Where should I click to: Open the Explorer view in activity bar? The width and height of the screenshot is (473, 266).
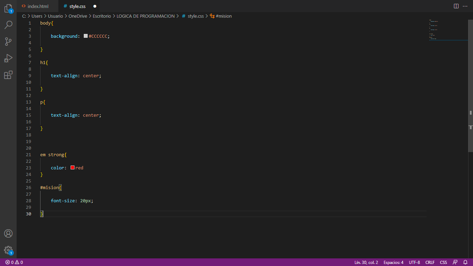point(8,8)
